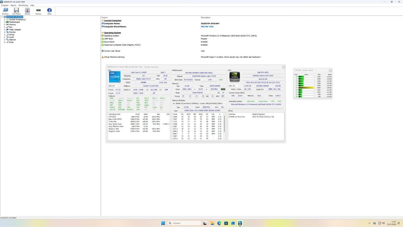Open the CPU #0 selector dropdown
The image size is (403, 227).
(114, 86)
